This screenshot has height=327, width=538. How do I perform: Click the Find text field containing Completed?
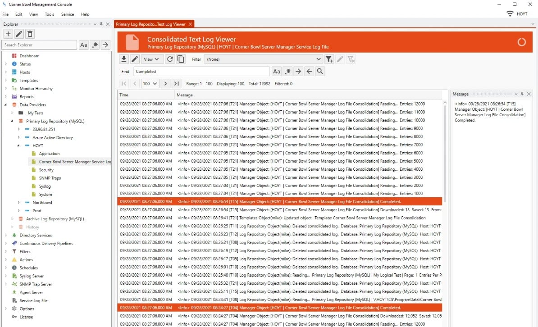(201, 71)
